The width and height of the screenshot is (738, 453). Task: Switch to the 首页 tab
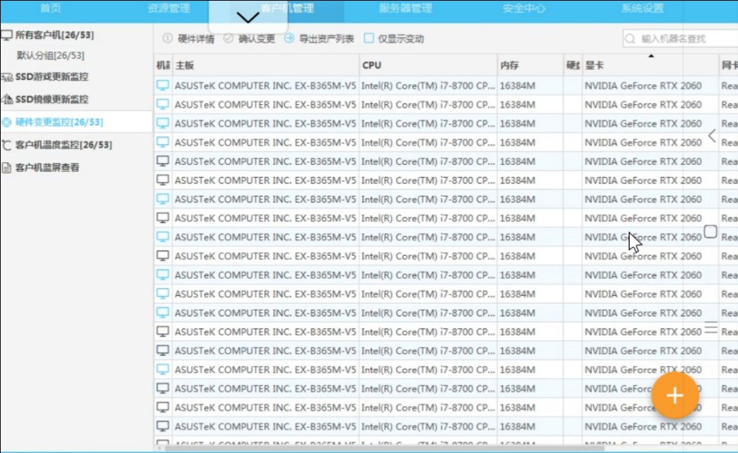point(50,8)
